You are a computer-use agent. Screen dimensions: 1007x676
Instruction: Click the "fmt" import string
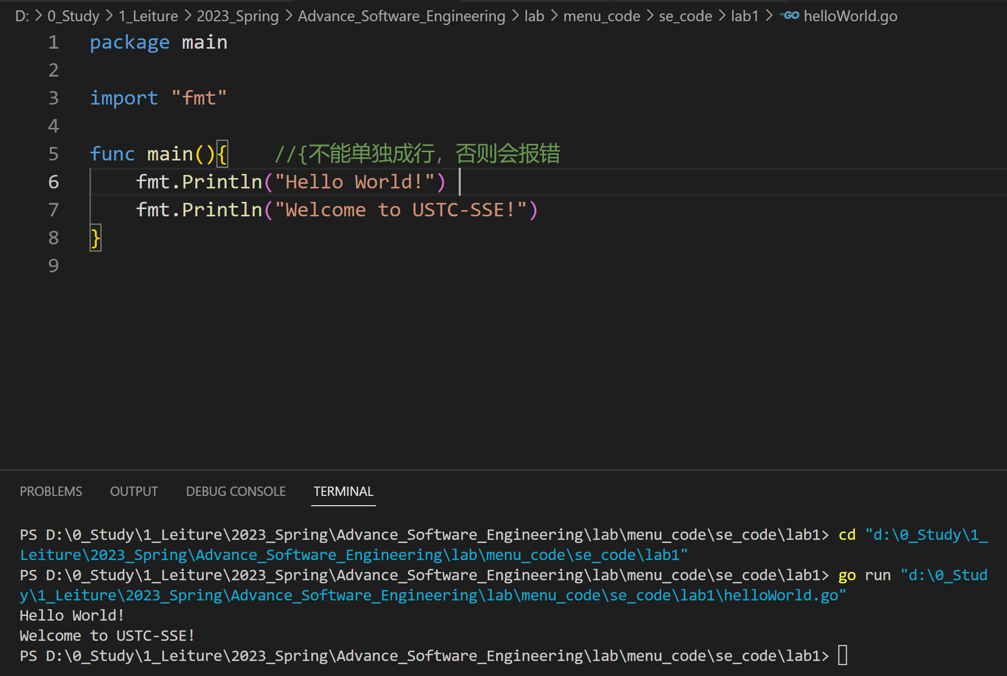(x=199, y=98)
